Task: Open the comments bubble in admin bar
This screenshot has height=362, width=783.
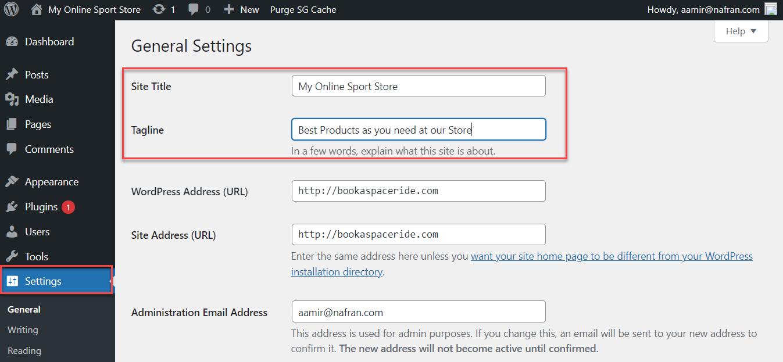Action: [193, 9]
